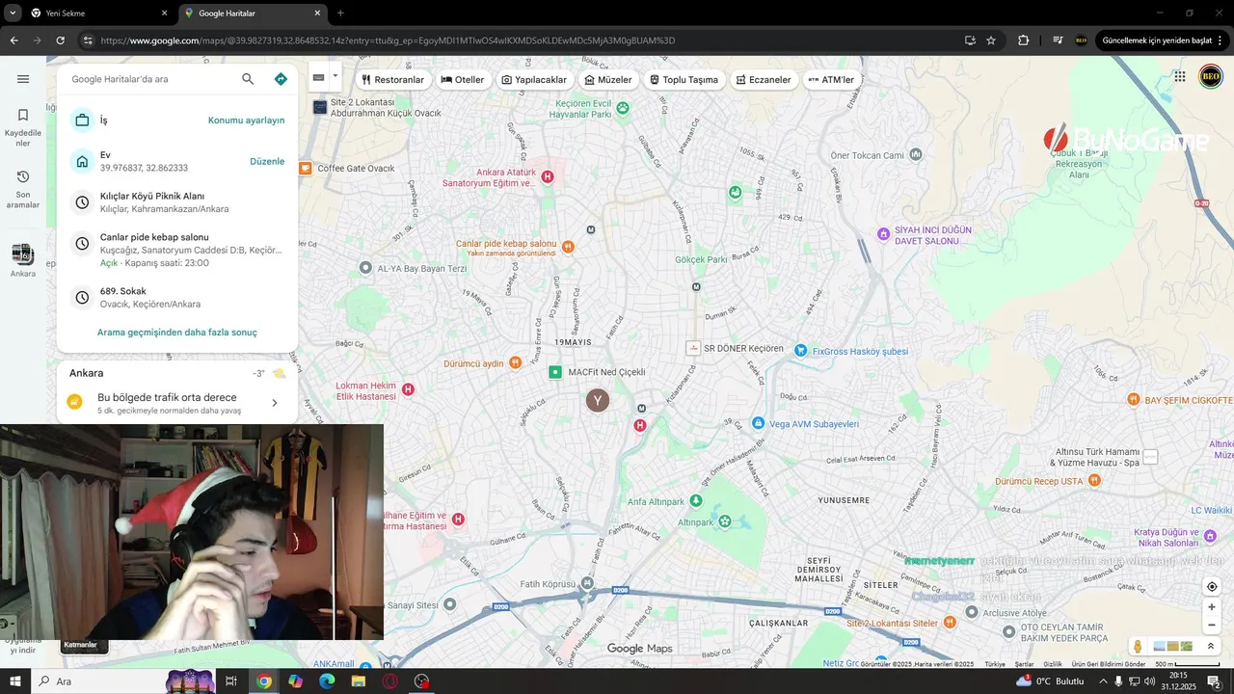Open Chrome tab search dropdown arrow
1234x694 pixels.
(x=13, y=13)
